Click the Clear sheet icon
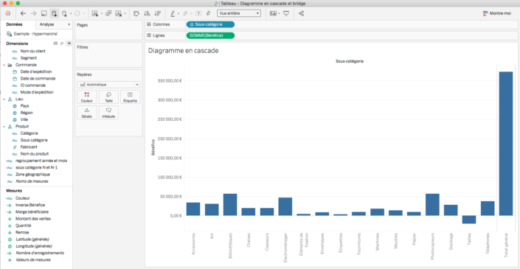520x269 pixels. 119,13
